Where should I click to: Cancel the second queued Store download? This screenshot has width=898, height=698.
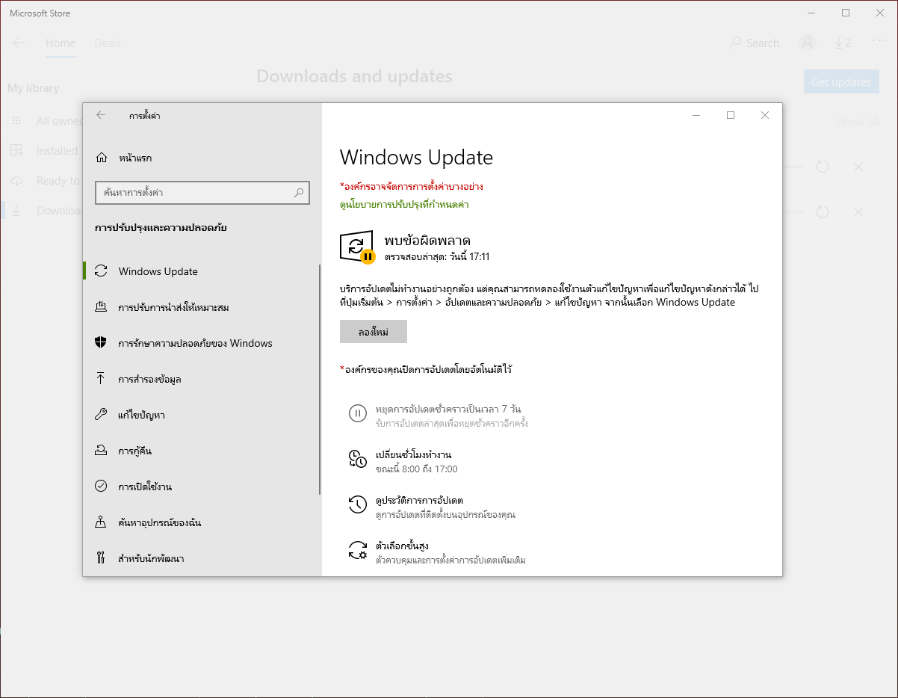point(858,212)
